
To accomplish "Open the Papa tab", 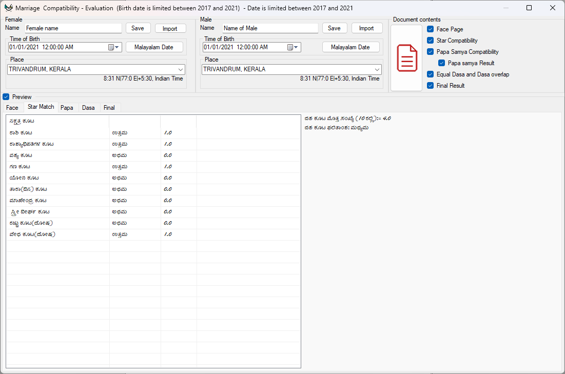I will click(67, 108).
